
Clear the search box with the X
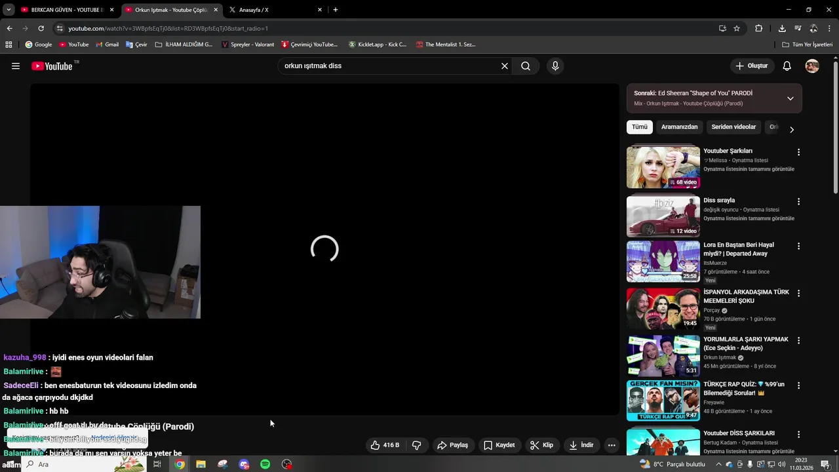pos(505,66)
